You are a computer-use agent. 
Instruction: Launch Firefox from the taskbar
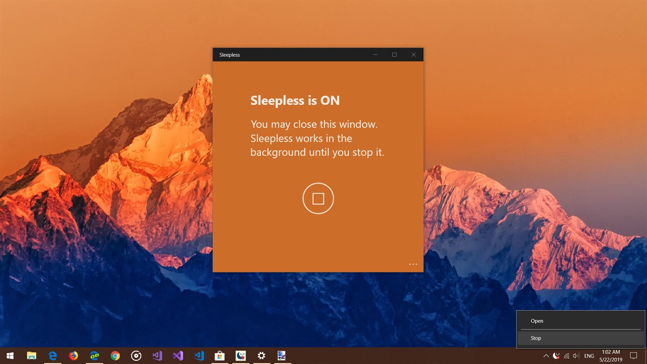click(73, 356)
